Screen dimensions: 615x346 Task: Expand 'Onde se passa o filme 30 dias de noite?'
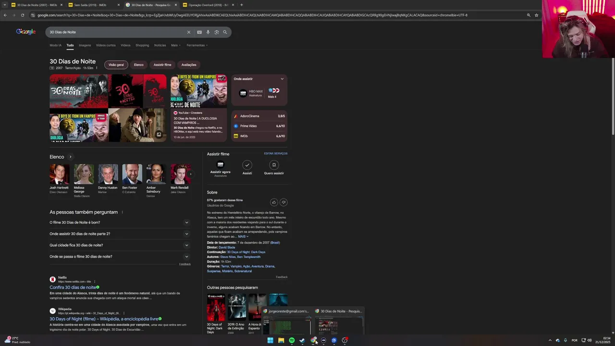(120, 257)
